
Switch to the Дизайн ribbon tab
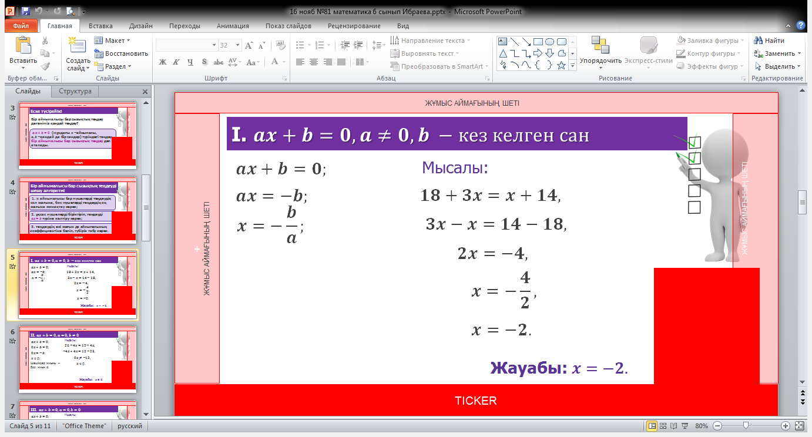click(x=141, y=26)
